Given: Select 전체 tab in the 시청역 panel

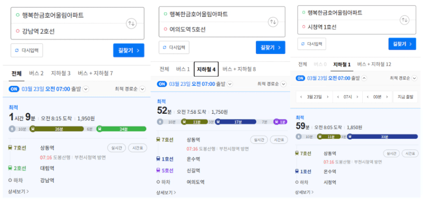Looking at the screenshot, I should tap(302, 64).
